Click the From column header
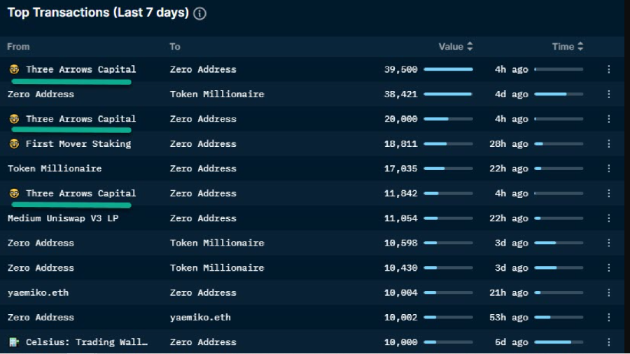Viewport: 630px width, 354px height. (18, 46)
